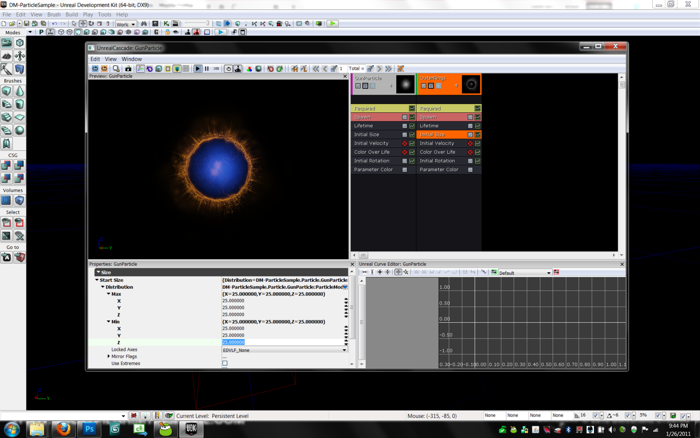The image size is (700, 438).
Task: Toggle GunParticle Lifetime module checkbox
Action: tap(404, 126)
